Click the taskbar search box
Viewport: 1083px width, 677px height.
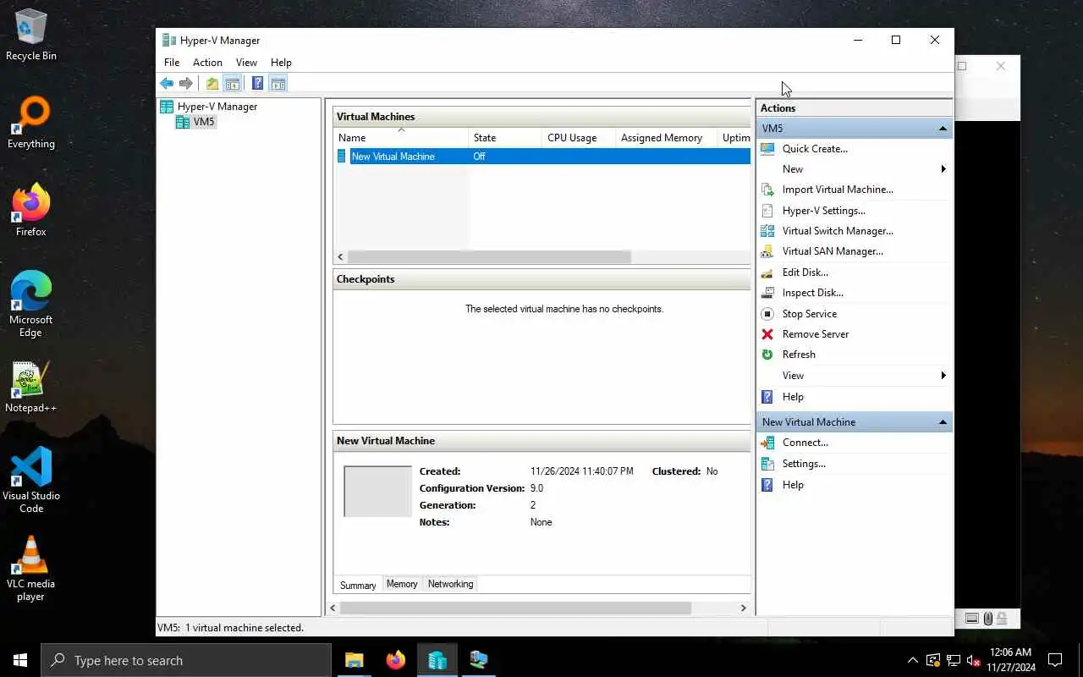click(x=186, y=660)
